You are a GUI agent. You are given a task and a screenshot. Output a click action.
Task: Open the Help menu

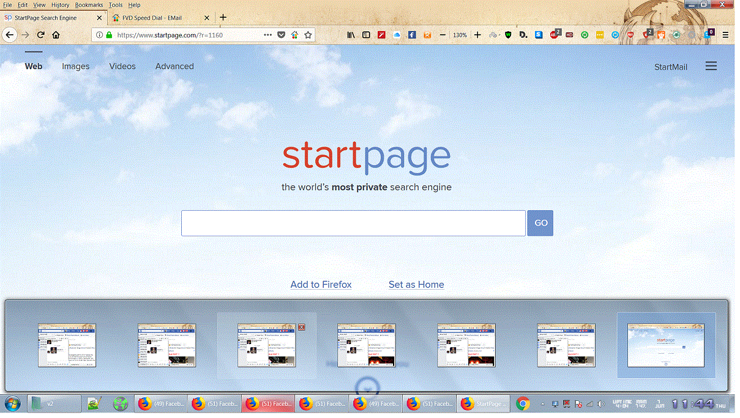(x=134, y=5)
